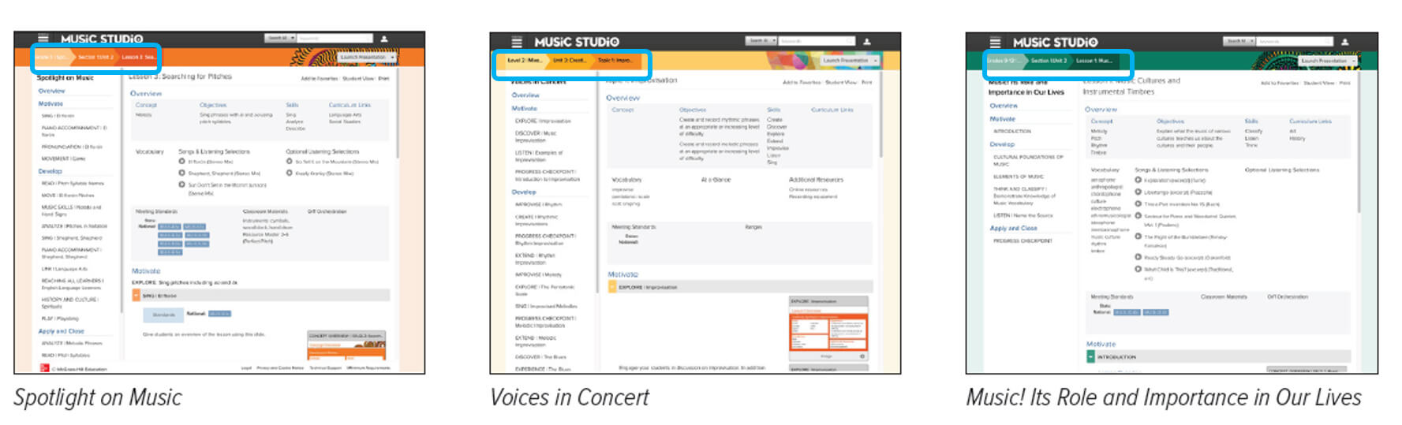
Task: Click Unit 3 breadcrumb in Voices in Concert
Action: click(569, 60)
